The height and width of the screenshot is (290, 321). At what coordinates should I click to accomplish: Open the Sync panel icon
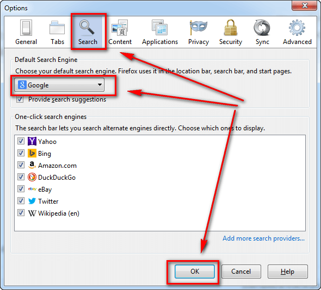pos(262,27)
